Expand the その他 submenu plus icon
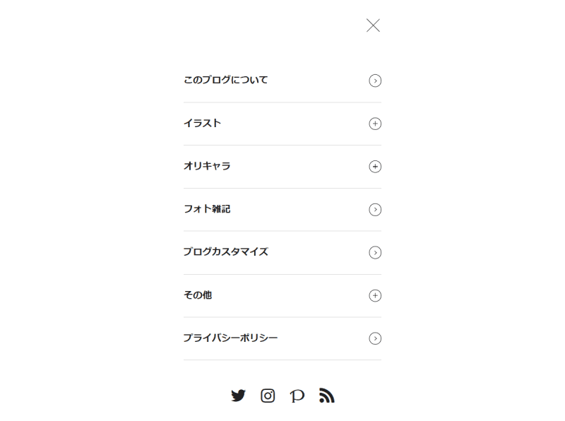This screenshot has height=421, width=565. tap(375, 295)
